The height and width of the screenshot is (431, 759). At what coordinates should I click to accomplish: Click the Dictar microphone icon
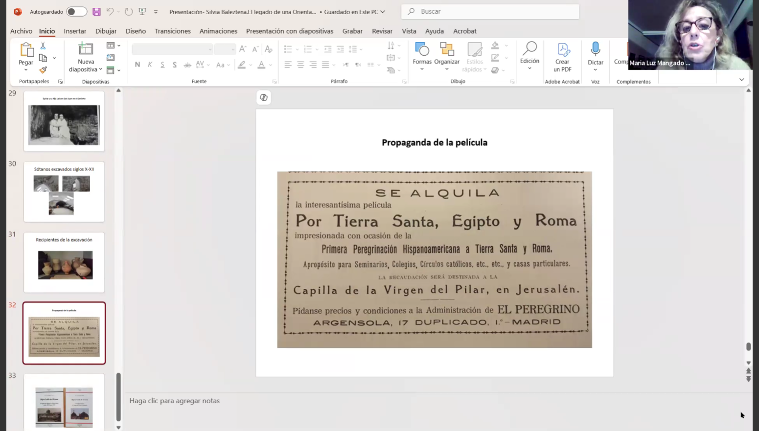pos(595,49)
